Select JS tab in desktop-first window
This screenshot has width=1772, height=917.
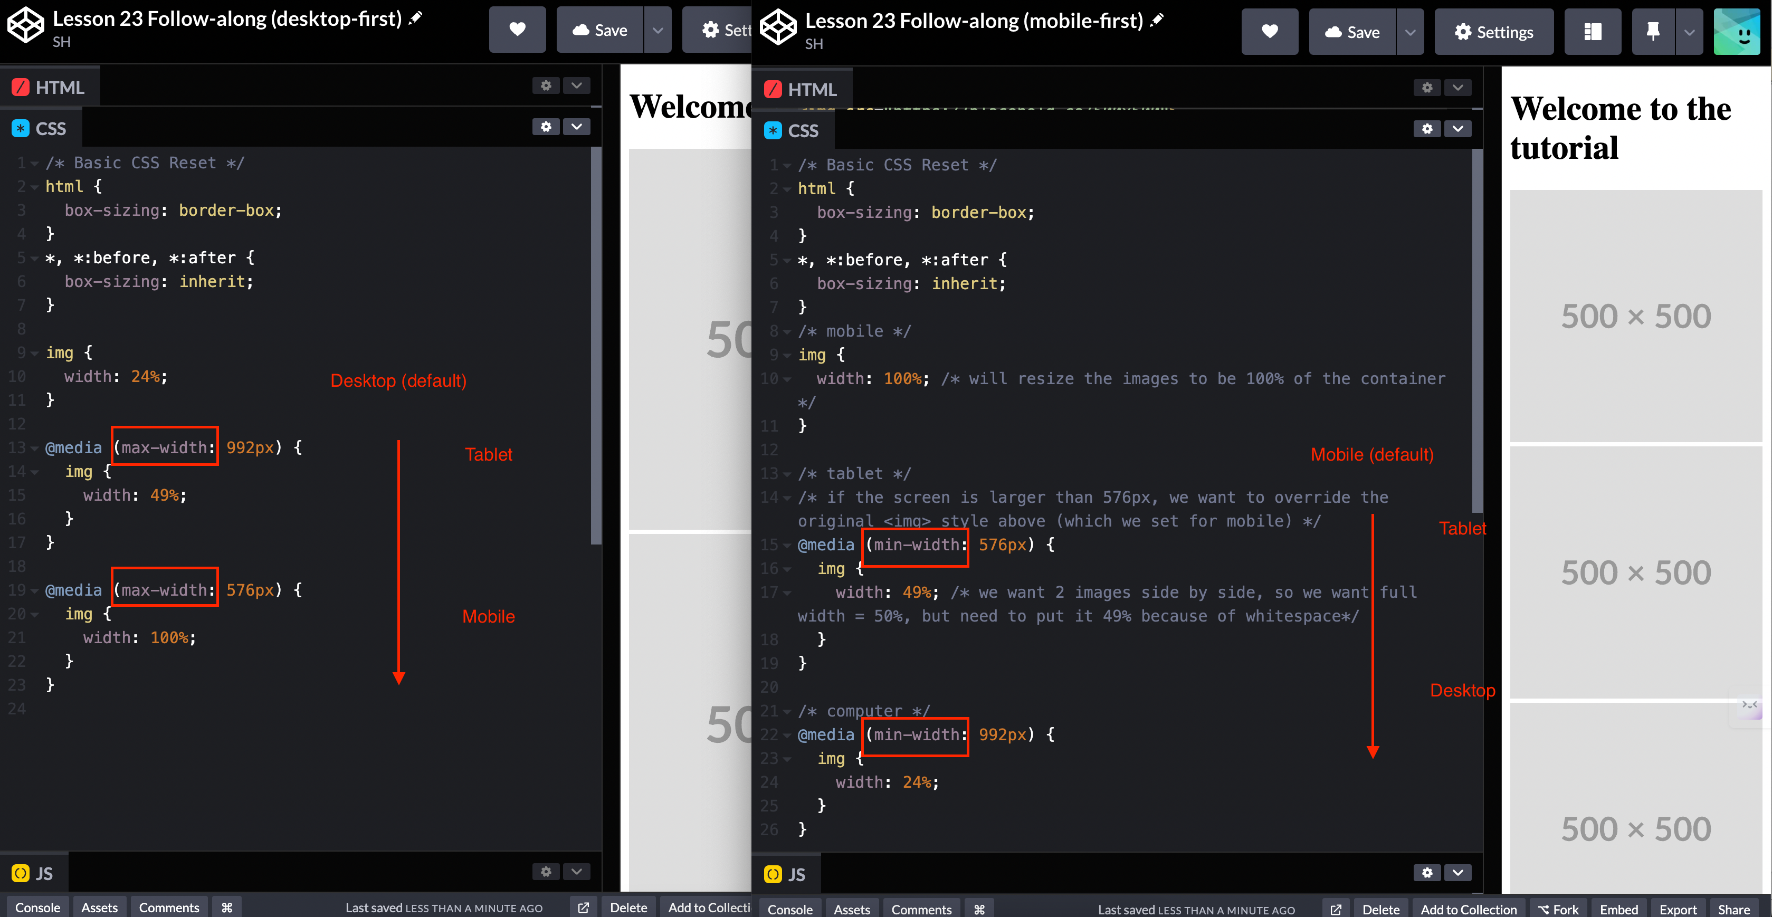click(x=33, y=873)
